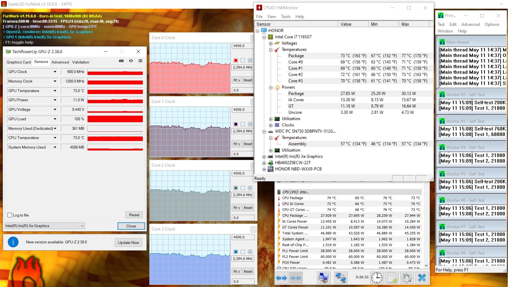The width and height of the screenshot is (508, 287).
Task: Click the dark purple swatch of Core 1 Clock
Action: (236, 124)
